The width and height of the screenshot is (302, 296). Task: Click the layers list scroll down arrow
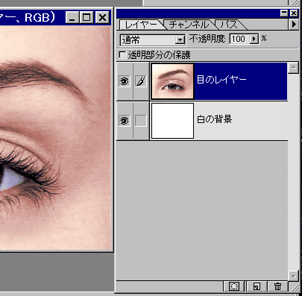click(294, 276)
